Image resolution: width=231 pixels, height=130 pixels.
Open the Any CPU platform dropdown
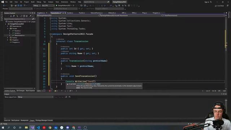pyautogui.click(x=48, y=6)
